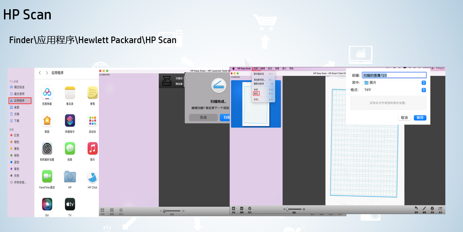Open the HP Easy Scan application menu

(x=244, y=69)
